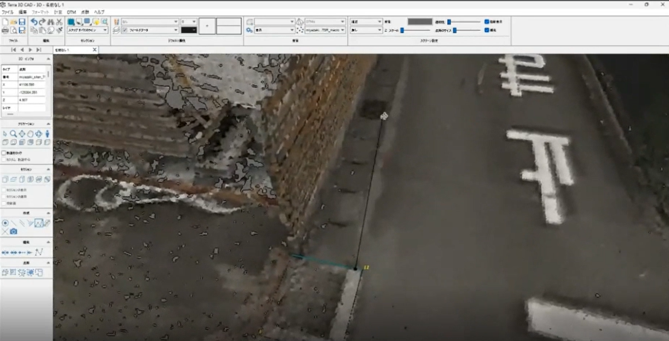
Task: Click the undo arrow icon
Action: coord(34,22)
